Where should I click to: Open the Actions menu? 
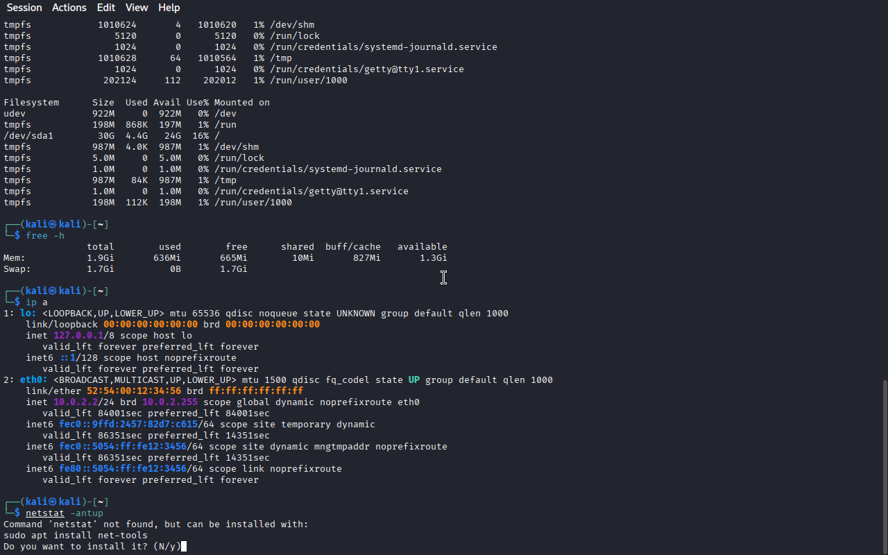tap(69, 8)
